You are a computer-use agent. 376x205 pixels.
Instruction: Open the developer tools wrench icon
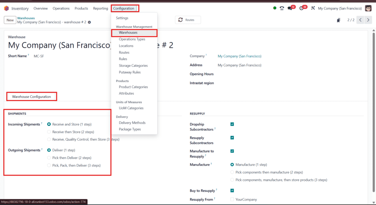[313, 8]
